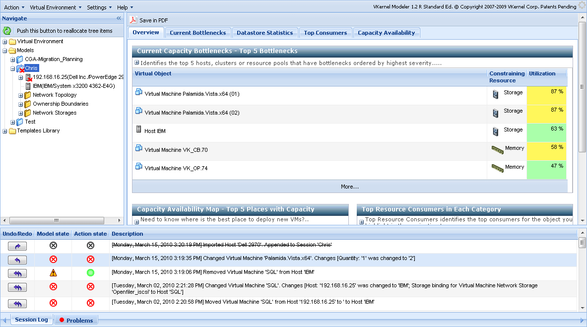Click the 87 % utilization cell for Palamida (01)
This screenshot has height=327, width=587.
546,95
